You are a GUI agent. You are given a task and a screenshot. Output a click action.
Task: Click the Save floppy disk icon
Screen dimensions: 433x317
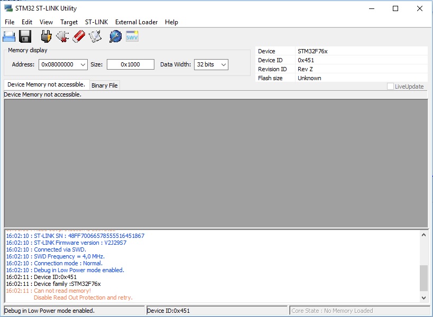pyautogui.click(x=25, y=36)
